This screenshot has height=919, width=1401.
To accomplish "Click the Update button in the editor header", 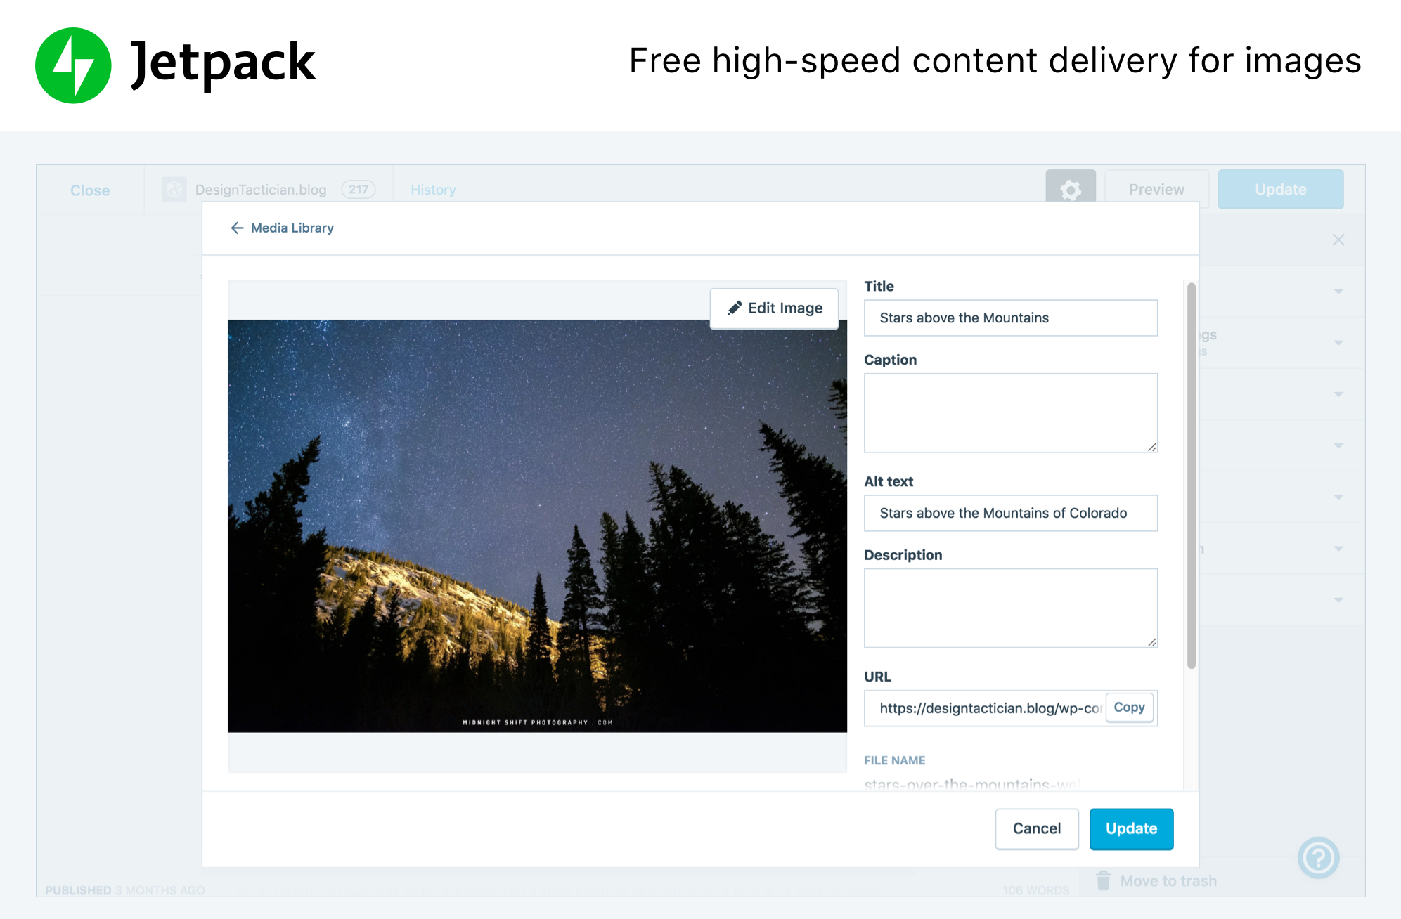I will coord(1281,189).
